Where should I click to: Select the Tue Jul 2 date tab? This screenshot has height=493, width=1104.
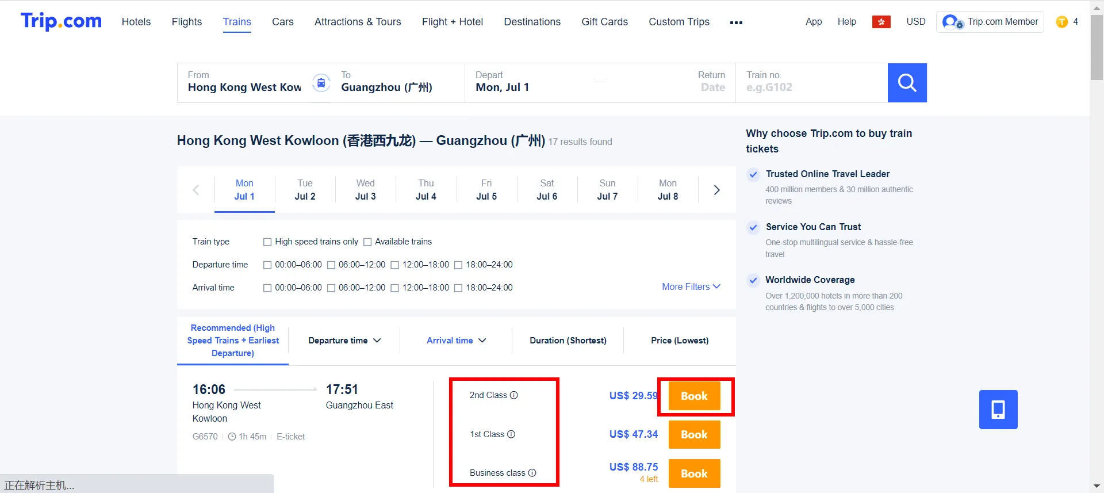pos(305,190)
